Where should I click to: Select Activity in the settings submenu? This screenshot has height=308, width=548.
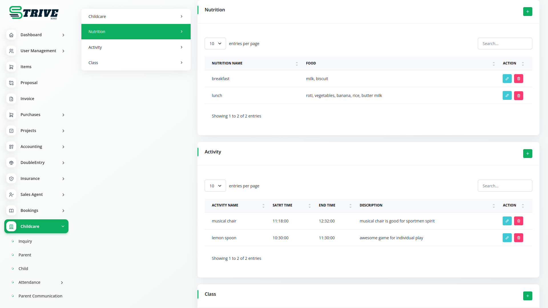pyautogui.click(x=136, y=47)
